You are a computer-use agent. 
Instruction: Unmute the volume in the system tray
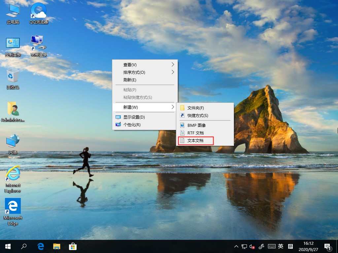point(252,246)
